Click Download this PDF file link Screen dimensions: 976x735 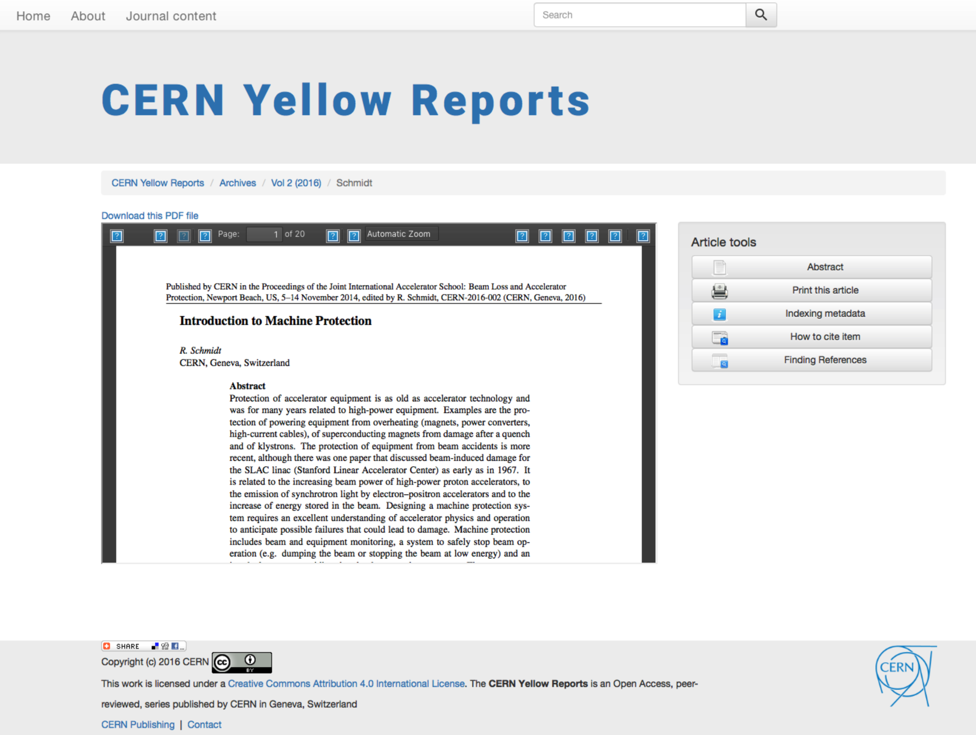[x=150, y=216]
